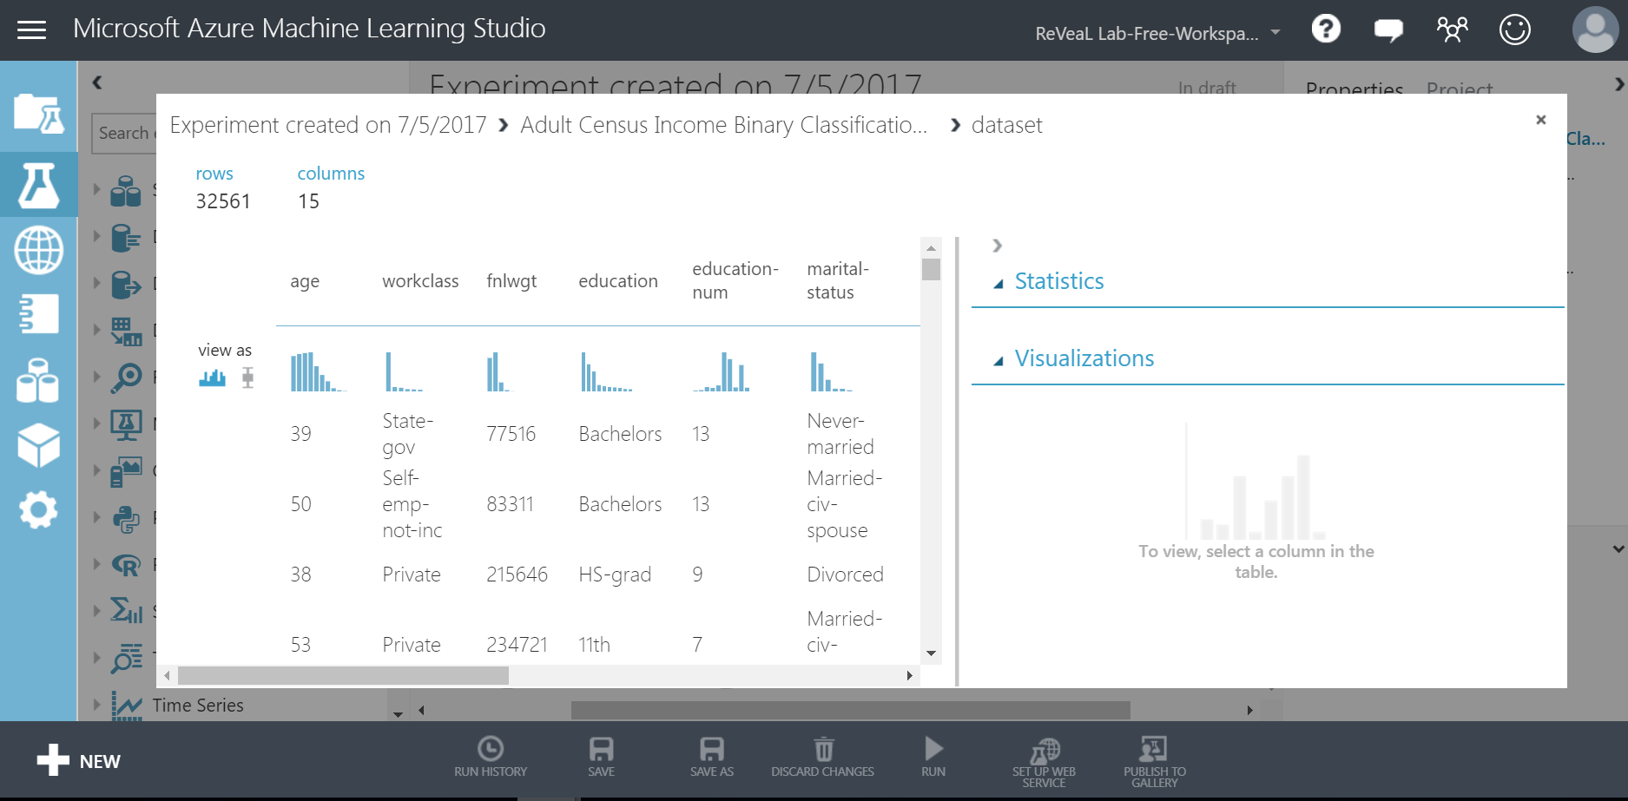
Task: Click the Experiment created on 7/5/2017 breadcrumb
Action: pos(328,125)
